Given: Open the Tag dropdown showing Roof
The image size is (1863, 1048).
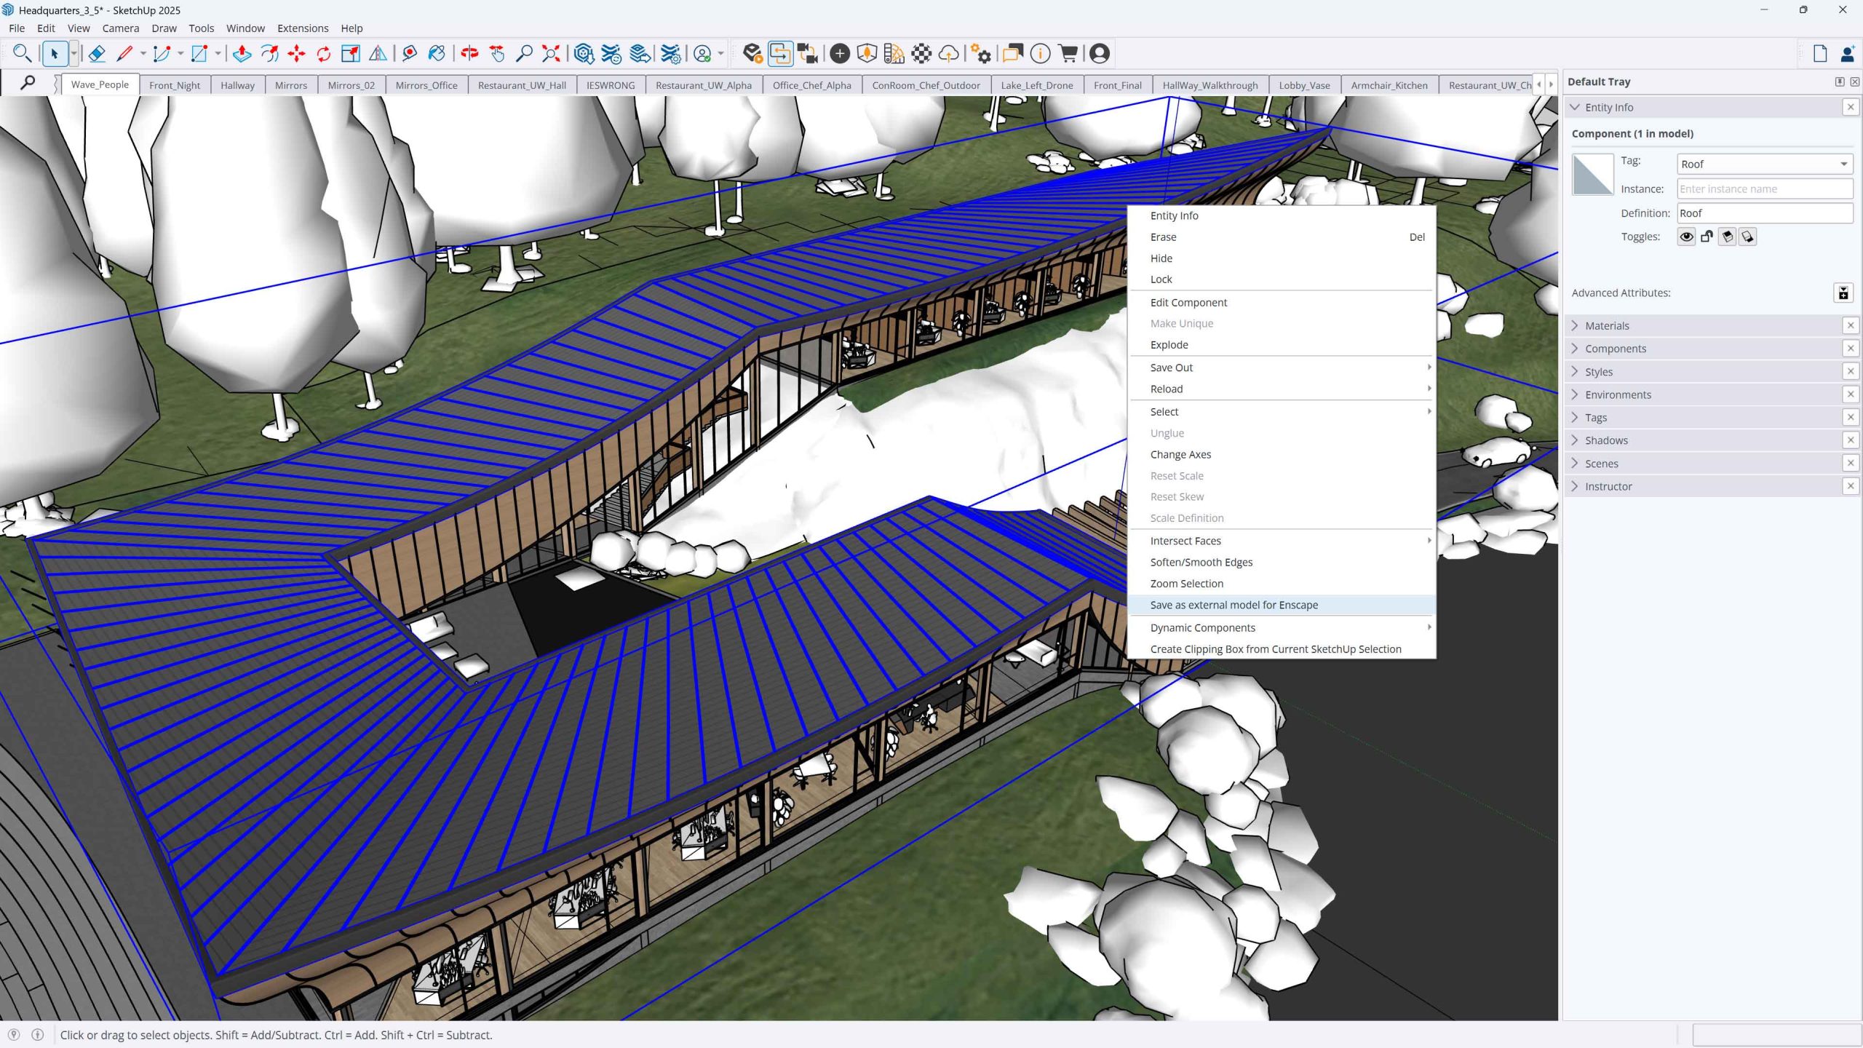Looking at the screenshot, I should (x=1764, y=163).
